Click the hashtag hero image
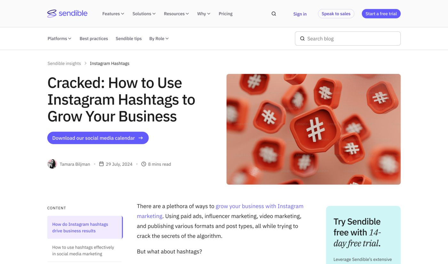The height and width of the screenshot is (264, 448). (314, 129)
